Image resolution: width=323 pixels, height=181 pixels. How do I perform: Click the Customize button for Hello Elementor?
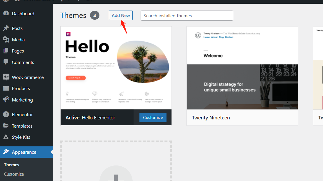tap(153, 118)
